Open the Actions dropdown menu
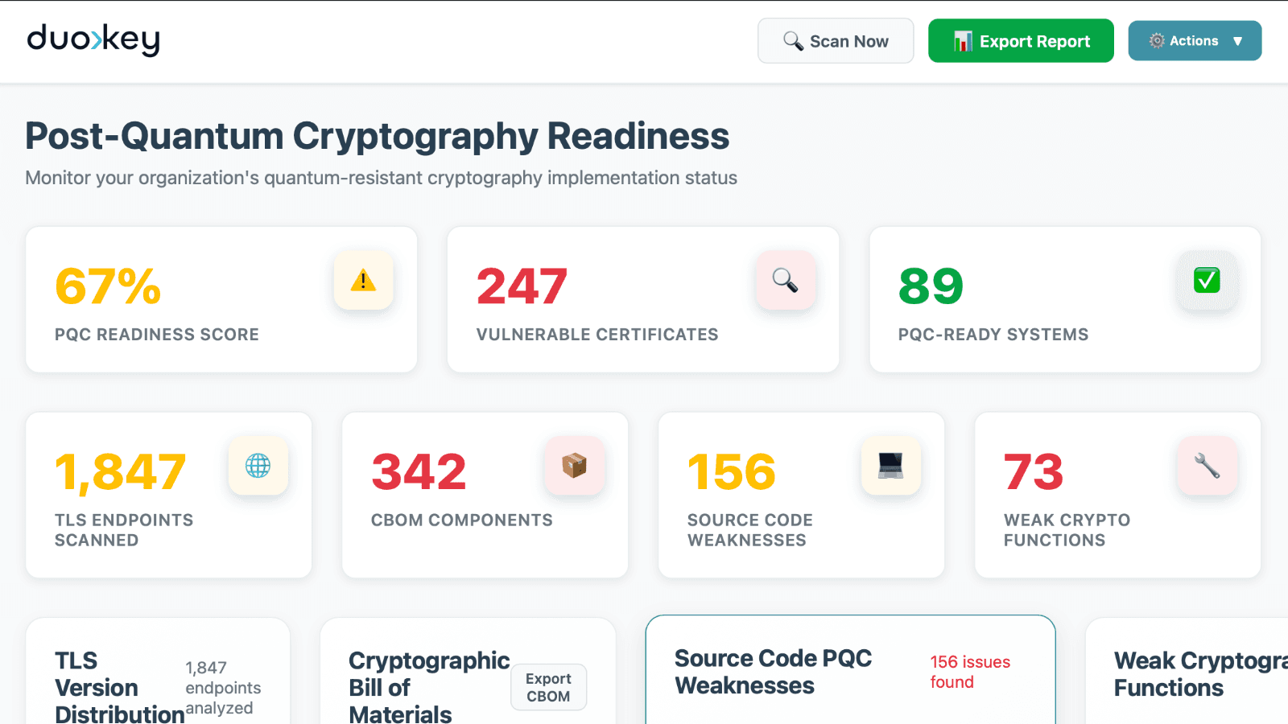This screenshot has width=1288, height=724. click(1195, 40)
